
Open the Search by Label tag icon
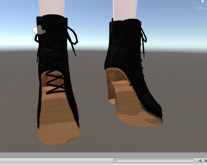point(206,161)
